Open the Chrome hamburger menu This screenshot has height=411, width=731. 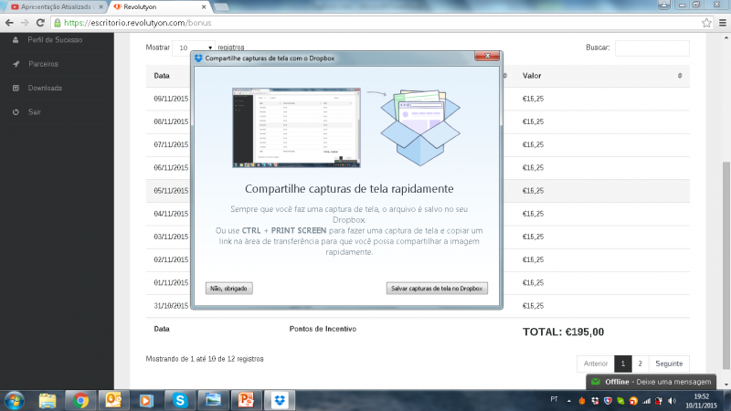point(723,22)
